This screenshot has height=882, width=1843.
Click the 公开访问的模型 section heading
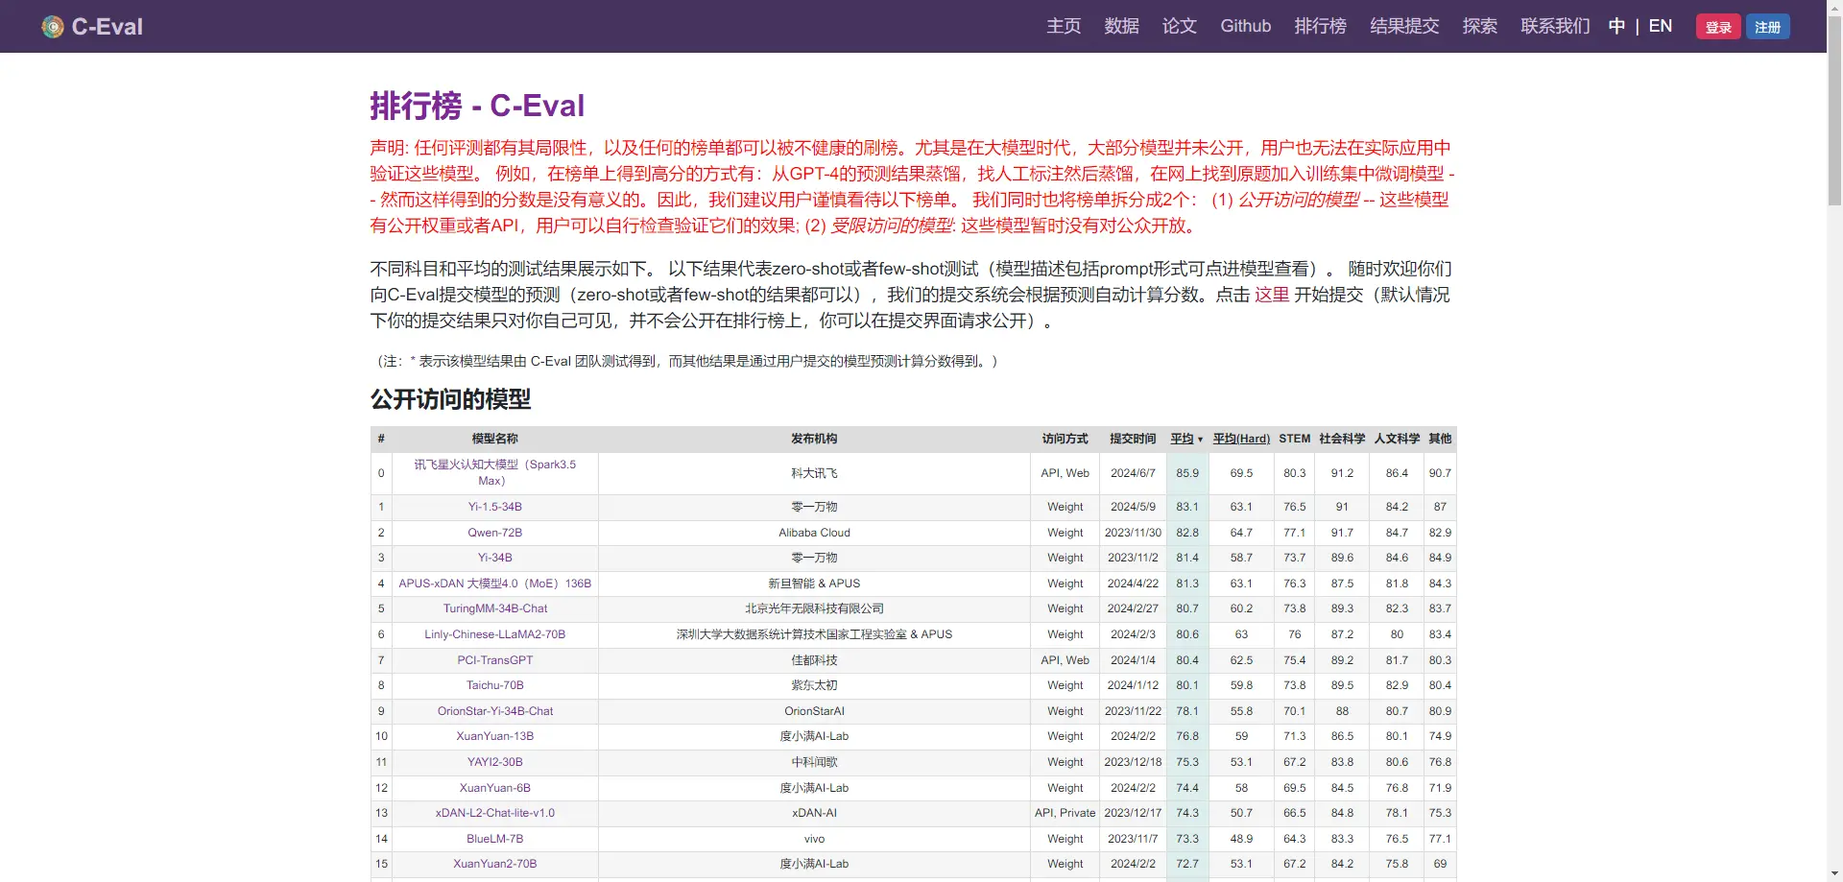click(450, 399)
